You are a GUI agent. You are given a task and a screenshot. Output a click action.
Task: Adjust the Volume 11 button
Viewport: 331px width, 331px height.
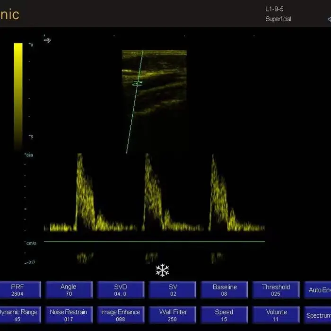point(276,315)
